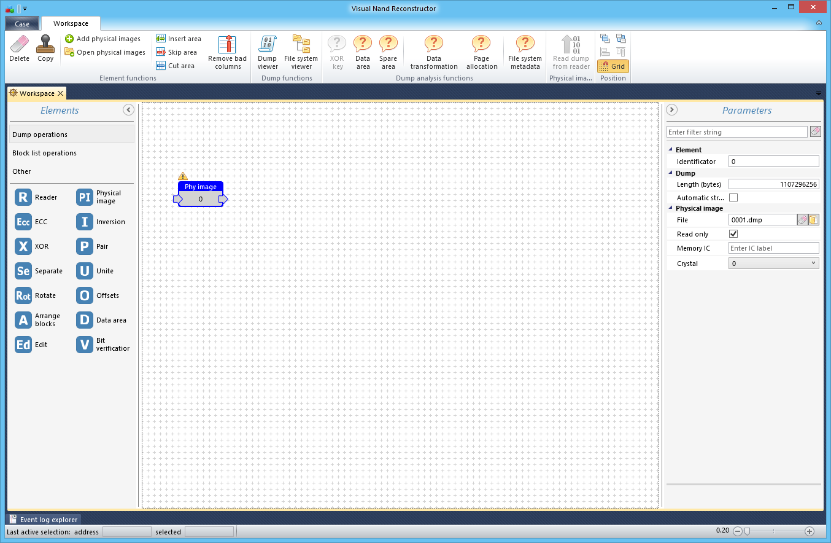
Task: Add a Separate element
Action: pyautogui.click(x=39, y=271)
